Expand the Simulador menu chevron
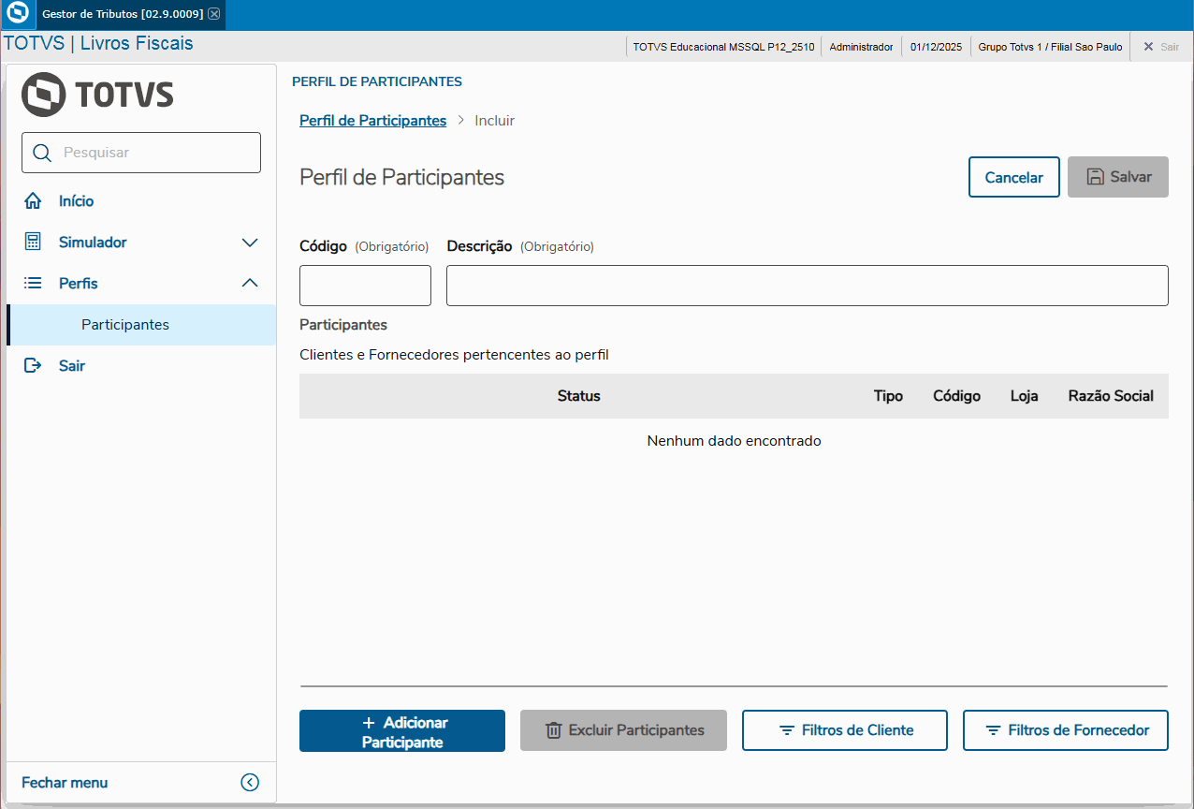 250,243
